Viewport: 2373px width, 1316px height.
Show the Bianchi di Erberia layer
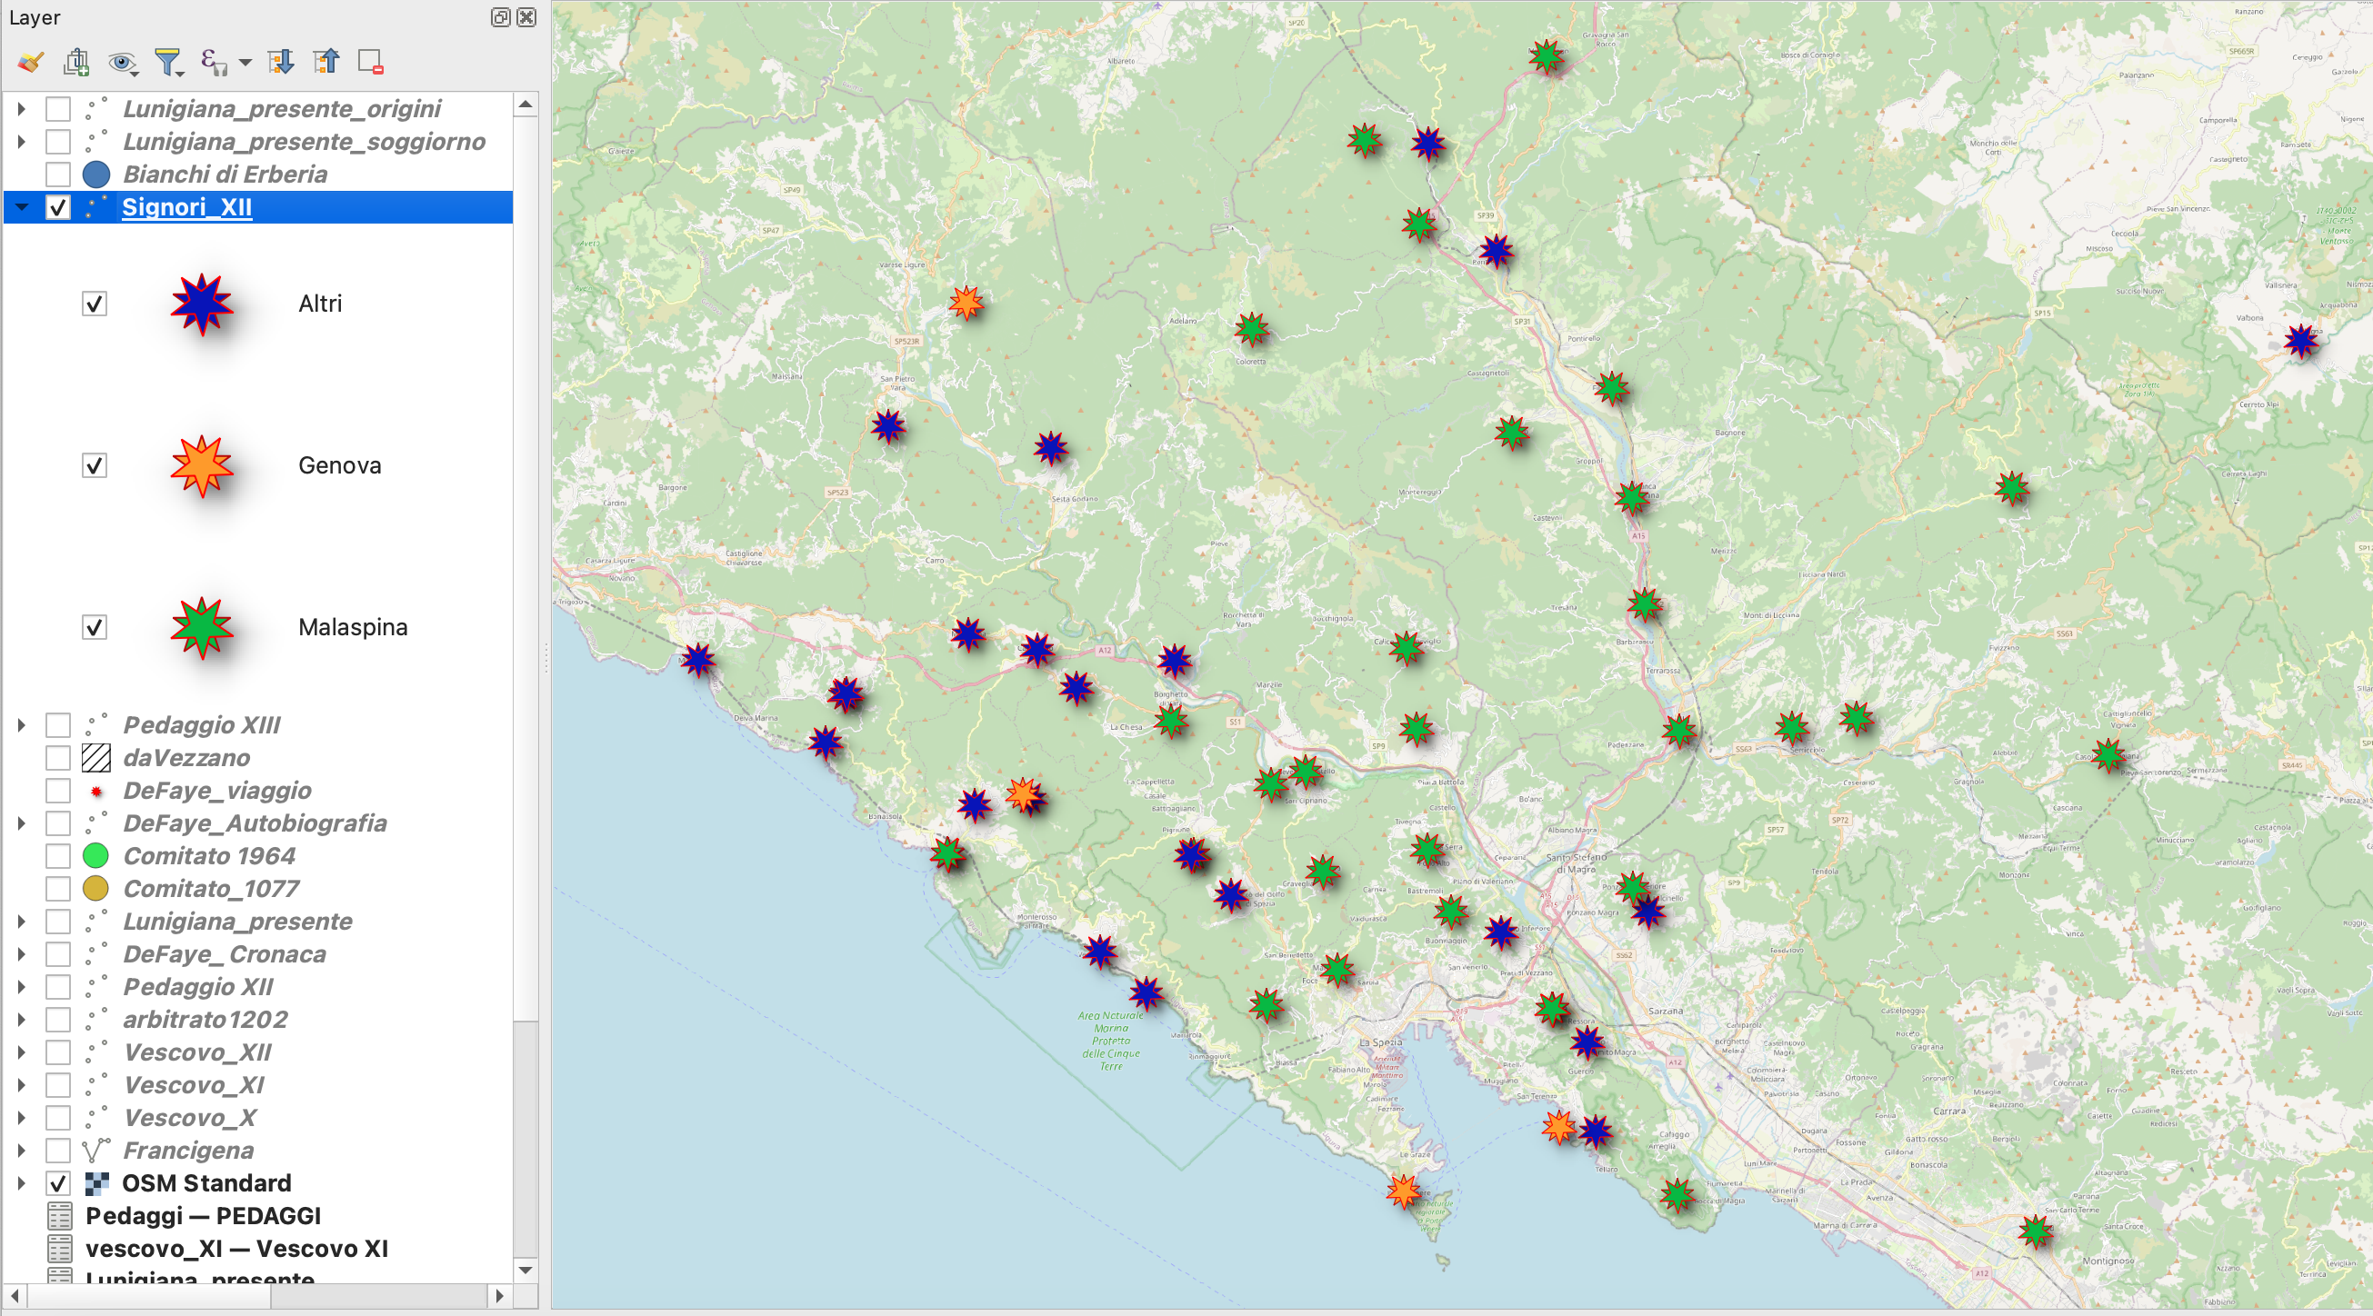click(x=58, y=174)
